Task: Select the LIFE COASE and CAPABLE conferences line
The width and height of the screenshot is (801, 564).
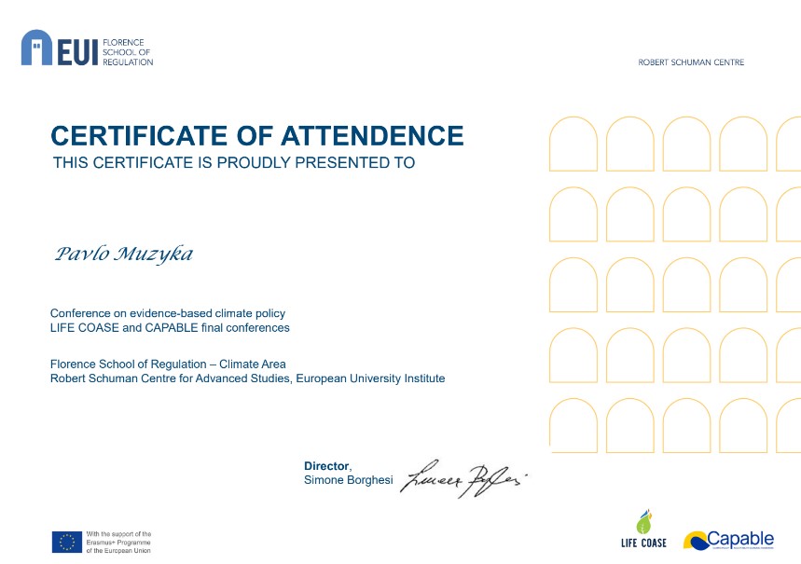Action: [170, 328]
